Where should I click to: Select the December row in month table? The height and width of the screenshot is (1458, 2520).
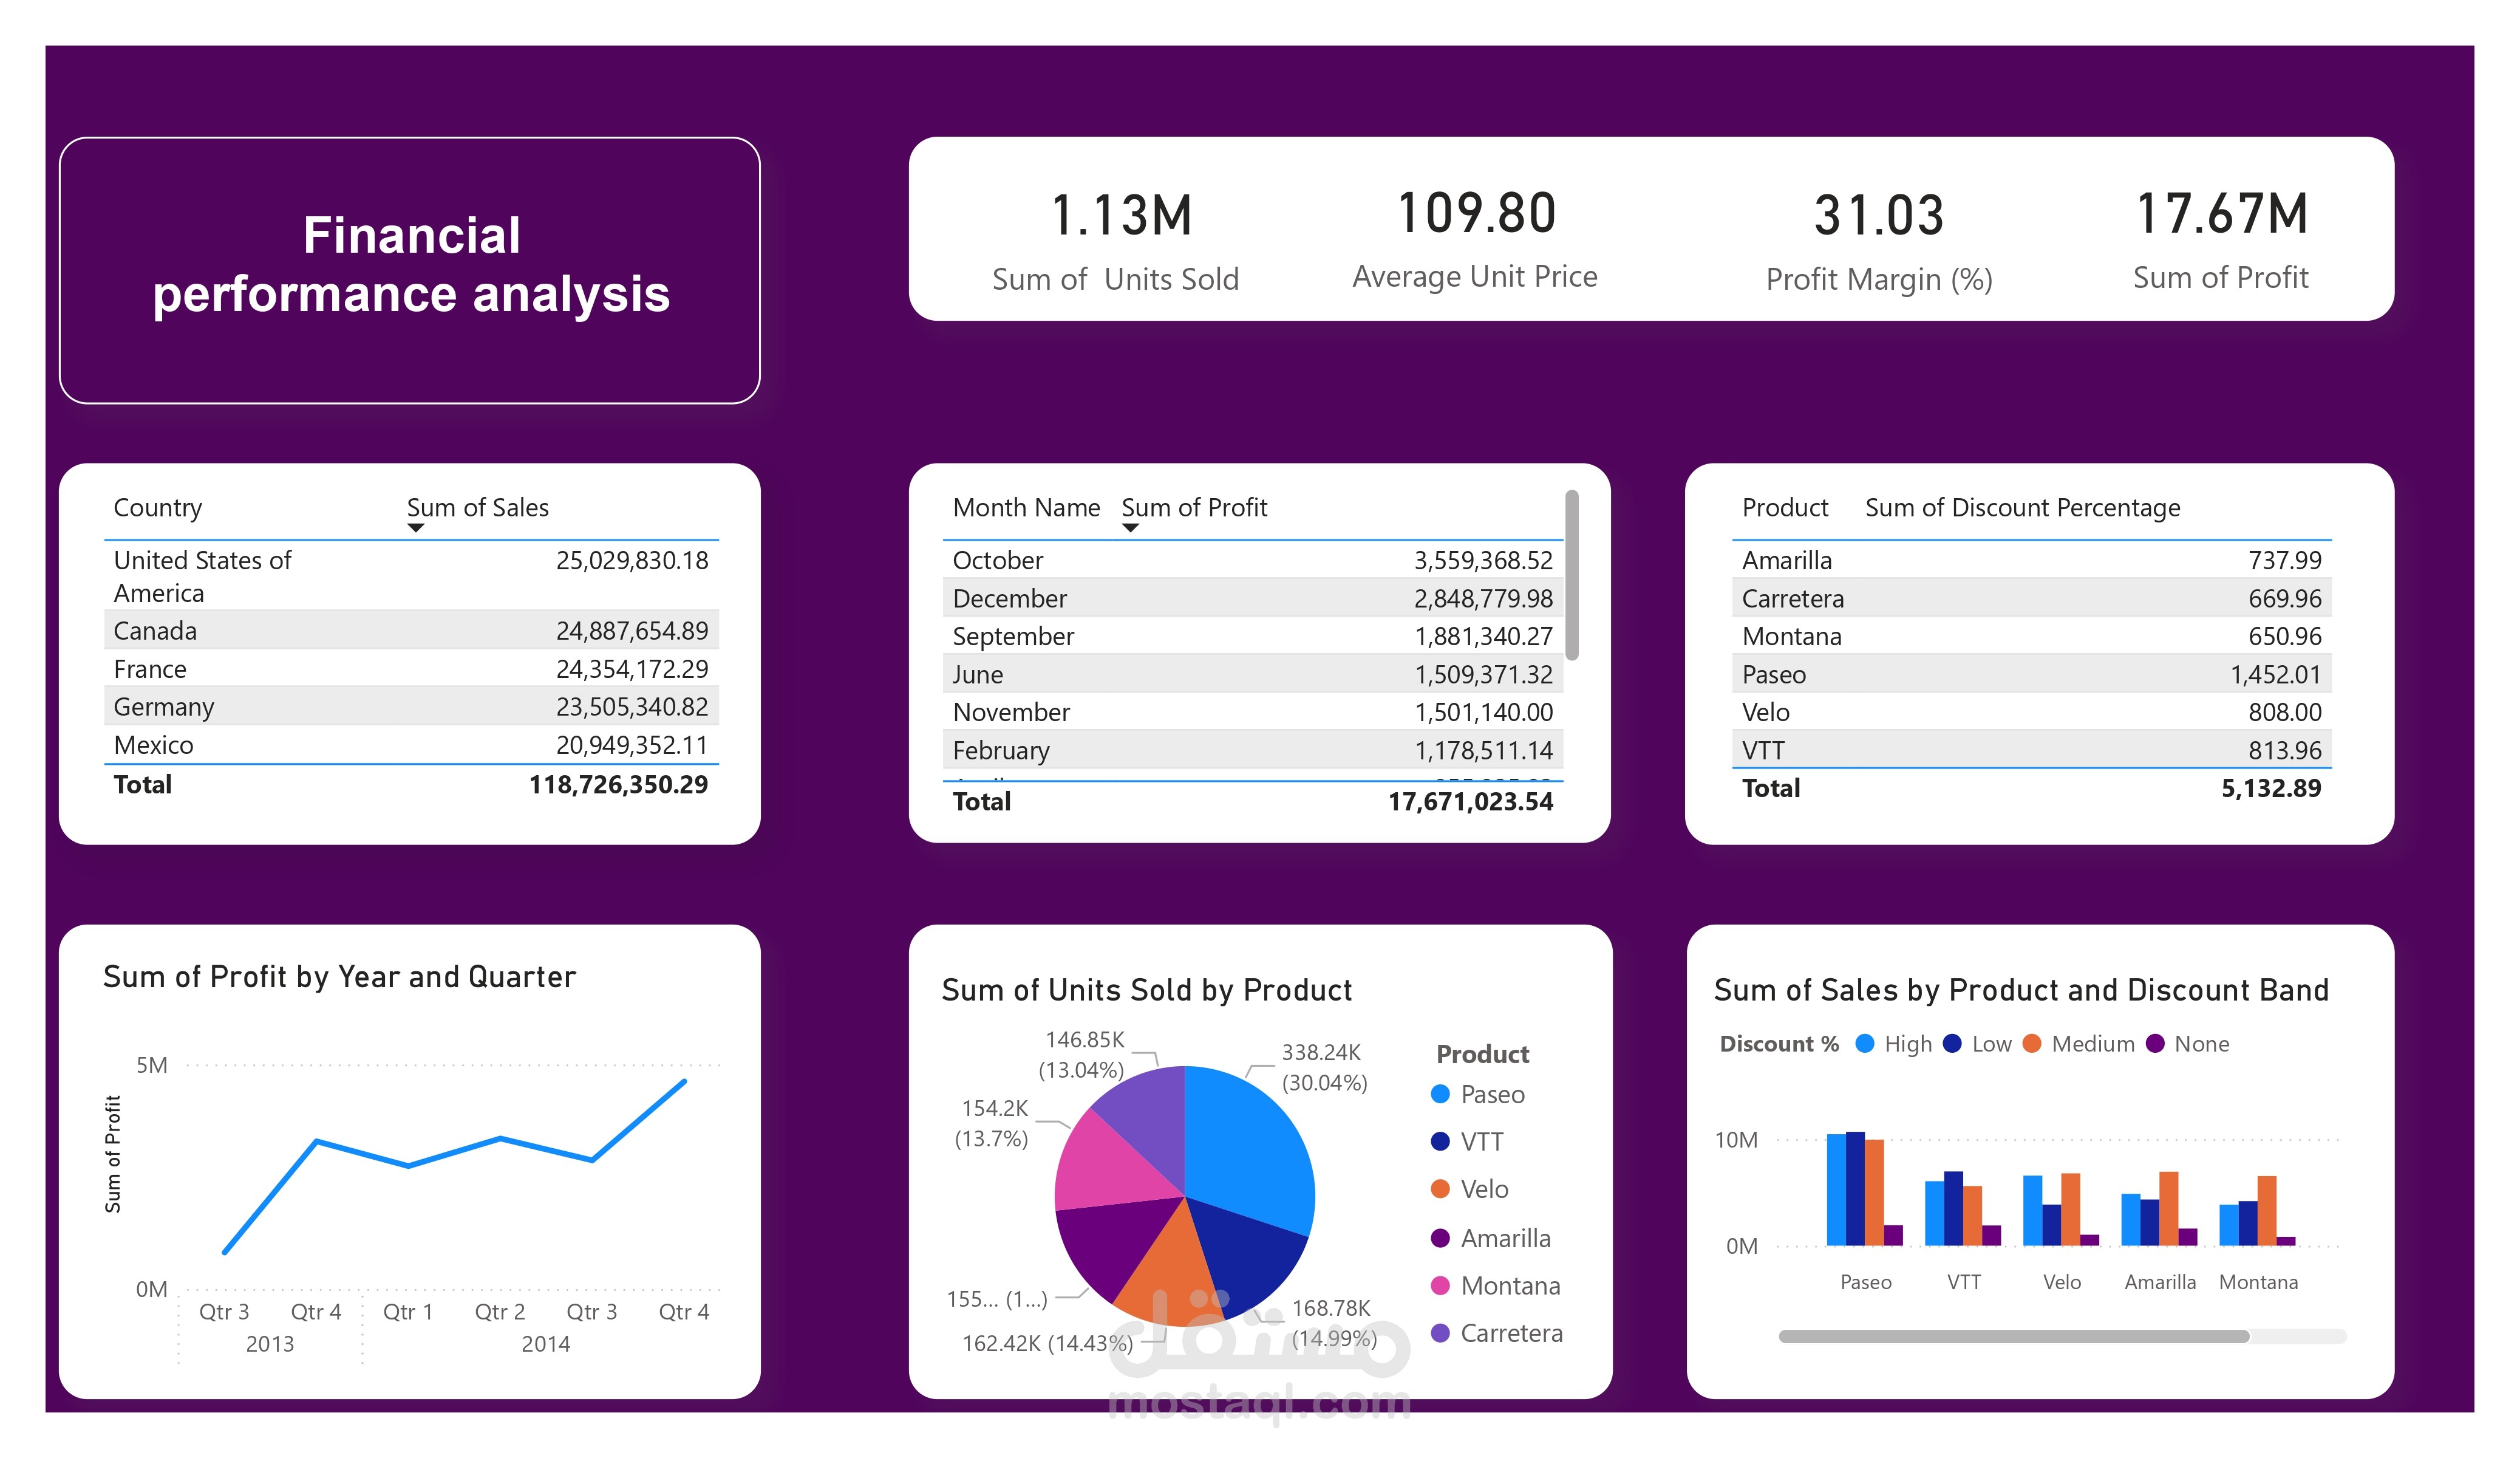1252,598
